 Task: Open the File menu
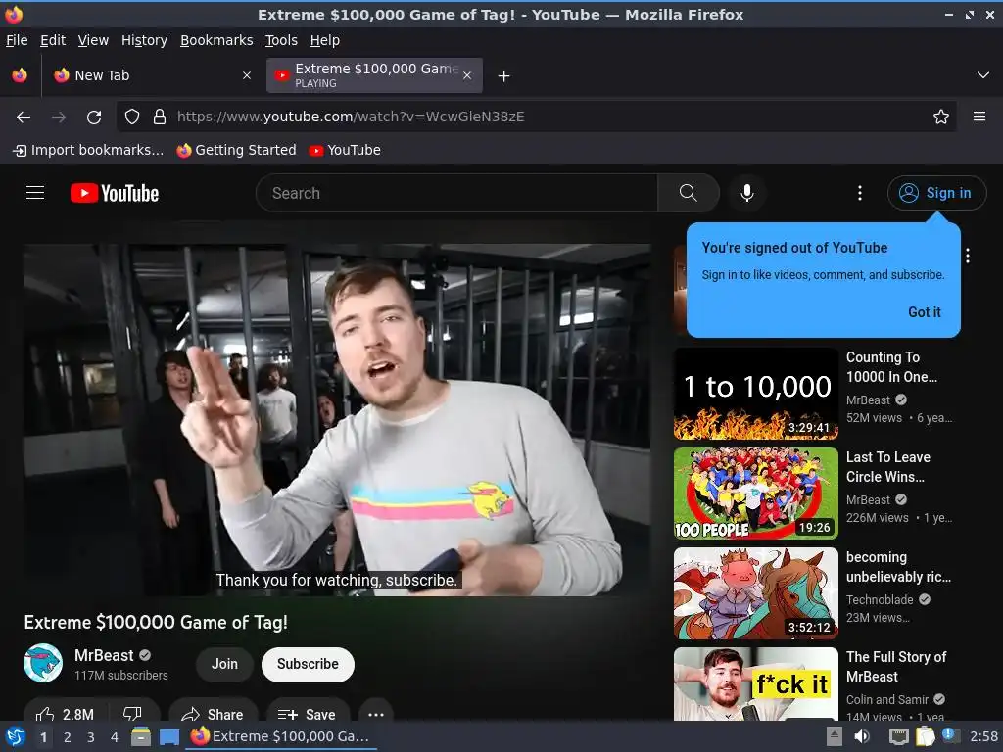tap(17, 40)
